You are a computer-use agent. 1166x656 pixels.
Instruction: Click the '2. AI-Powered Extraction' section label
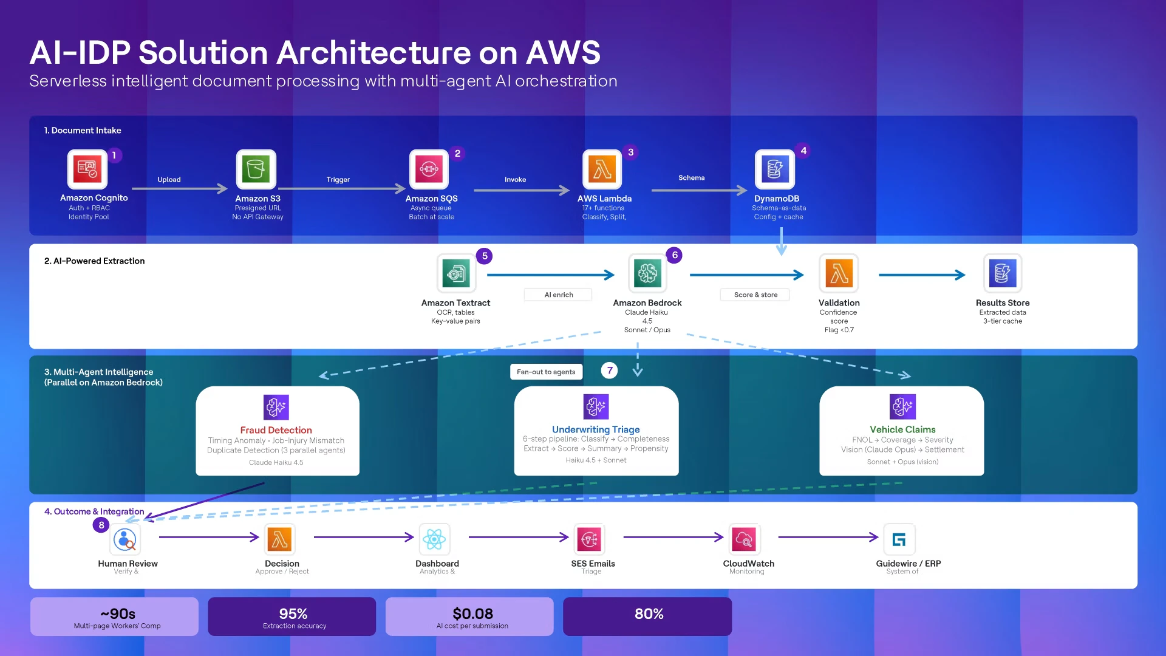(x=94, y=261)
